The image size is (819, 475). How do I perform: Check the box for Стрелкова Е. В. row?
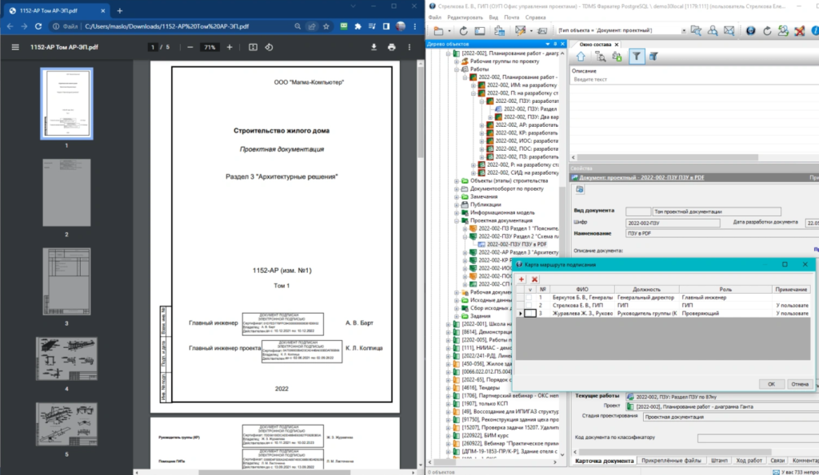(528, 305)
